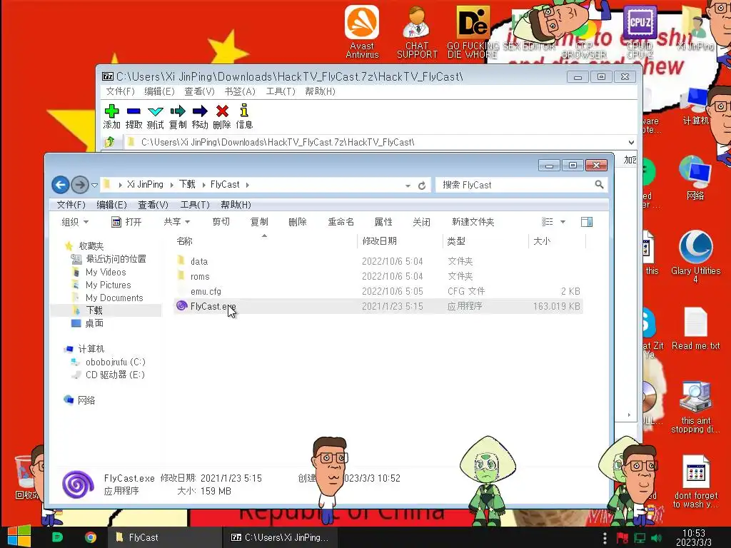Go up one folder in 7-Zip
This screenshot has width=731, height=548.
coord(110,142)
